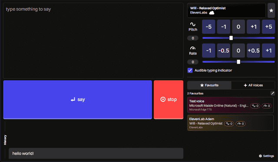Screen dimensions: 278x162
Task: Click the rate value field showing 0
Action: pos(193,62)
